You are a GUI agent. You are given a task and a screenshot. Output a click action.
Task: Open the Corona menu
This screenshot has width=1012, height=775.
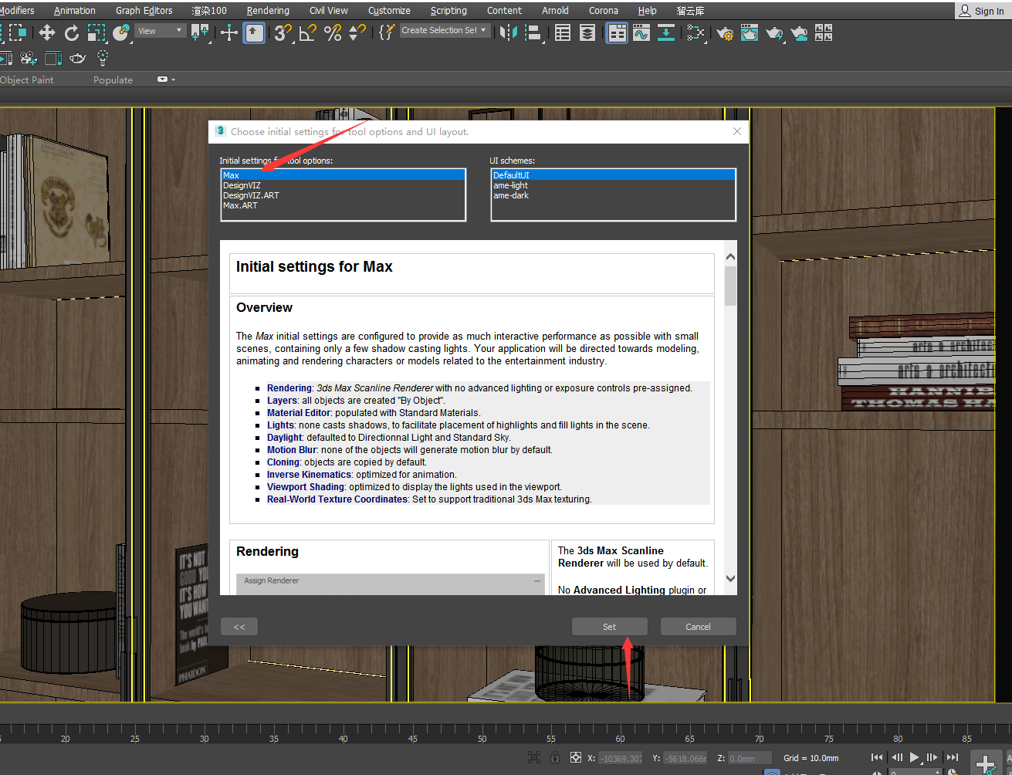[604, 11]
